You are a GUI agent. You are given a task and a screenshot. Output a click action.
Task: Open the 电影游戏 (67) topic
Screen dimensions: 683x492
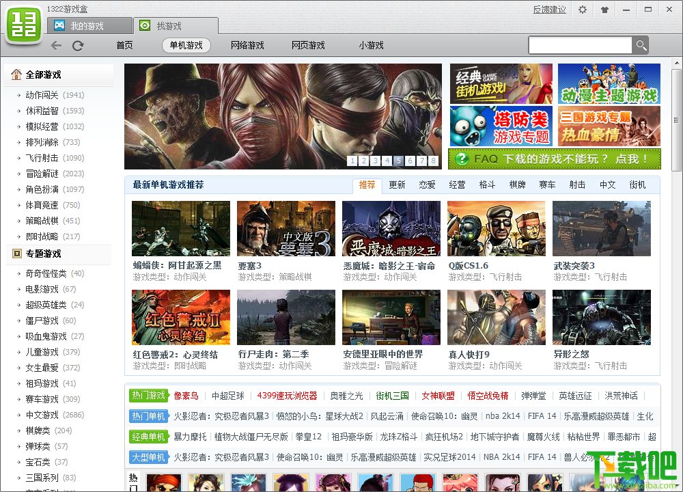click(x=51, y=289)
